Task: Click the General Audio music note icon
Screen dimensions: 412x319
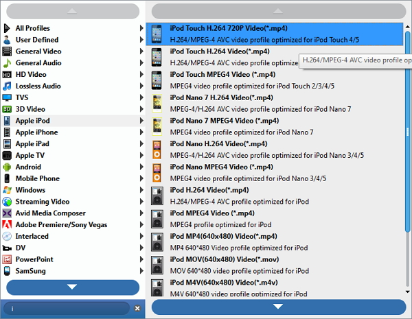Action: coord(7,63)
